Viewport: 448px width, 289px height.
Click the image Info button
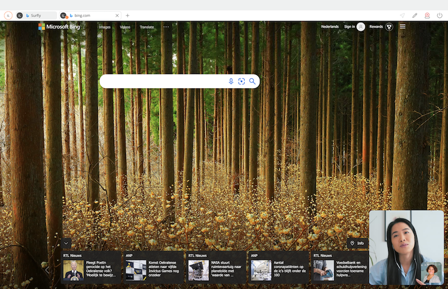click(357, 243)
